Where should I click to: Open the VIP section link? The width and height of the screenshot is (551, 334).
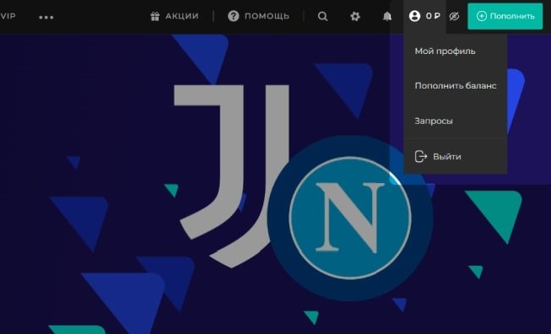tap(8, 16)
